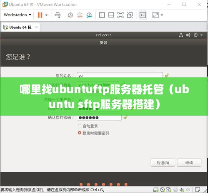Click the clock Fri 22:17
Viewport: 208px width, 193px height.
(103, 35)
